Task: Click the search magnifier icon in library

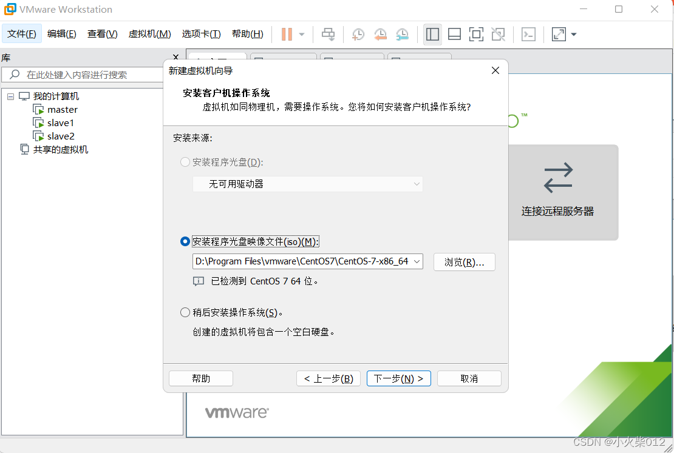Action: [x=15, y=74]
